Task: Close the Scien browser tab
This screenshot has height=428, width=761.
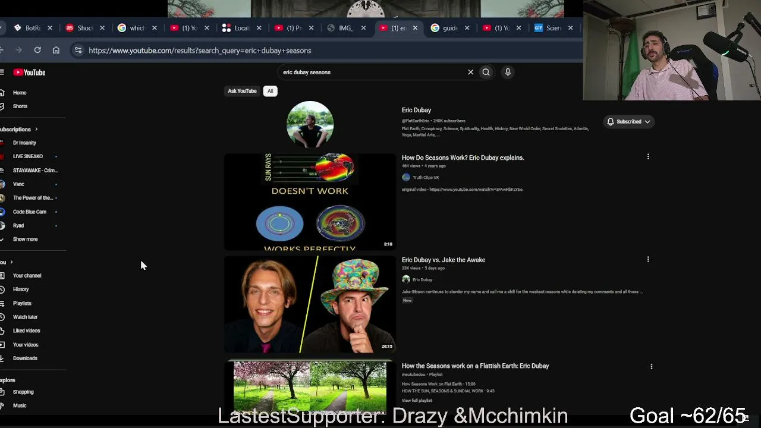Action: (x=571, y=28)
